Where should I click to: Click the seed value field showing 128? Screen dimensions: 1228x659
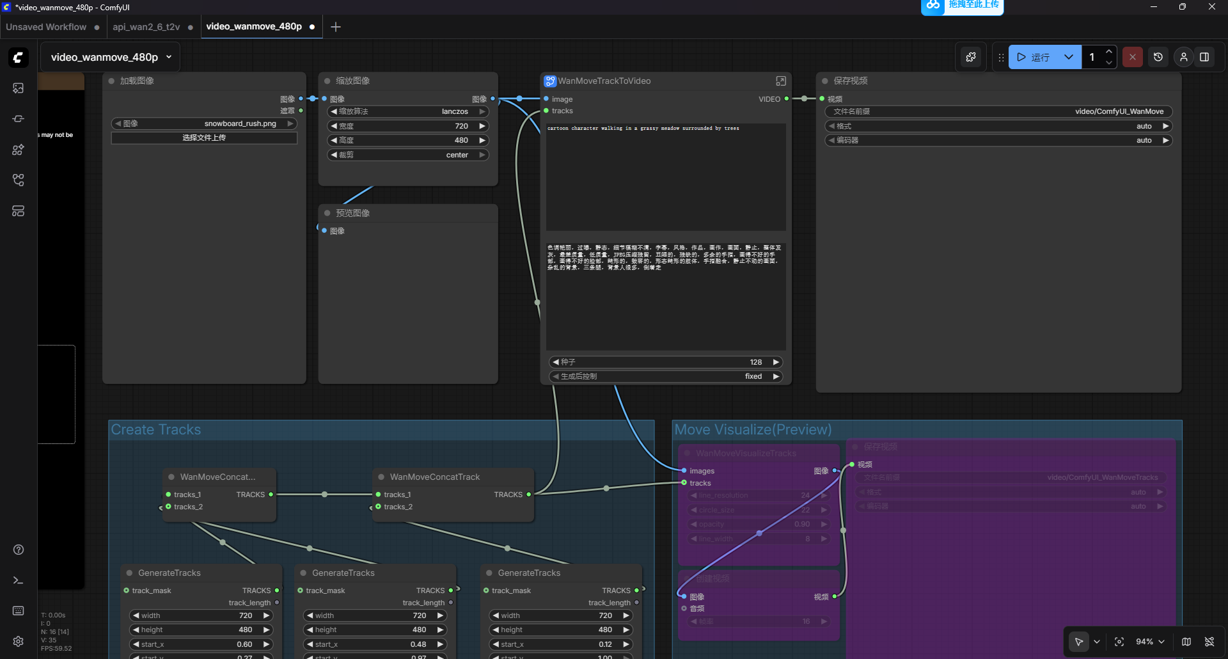[x=665, y=362]
